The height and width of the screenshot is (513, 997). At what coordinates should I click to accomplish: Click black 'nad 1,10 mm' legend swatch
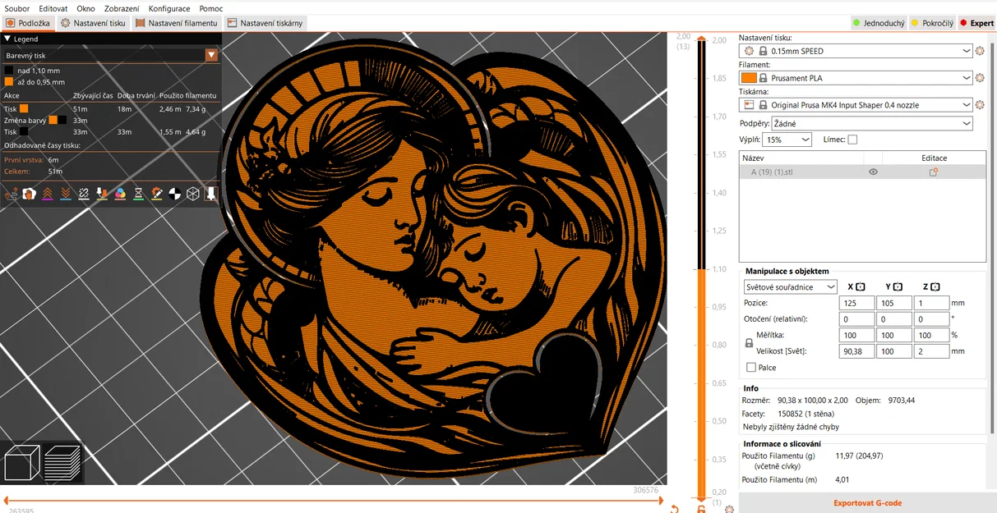tap(8, 71)
